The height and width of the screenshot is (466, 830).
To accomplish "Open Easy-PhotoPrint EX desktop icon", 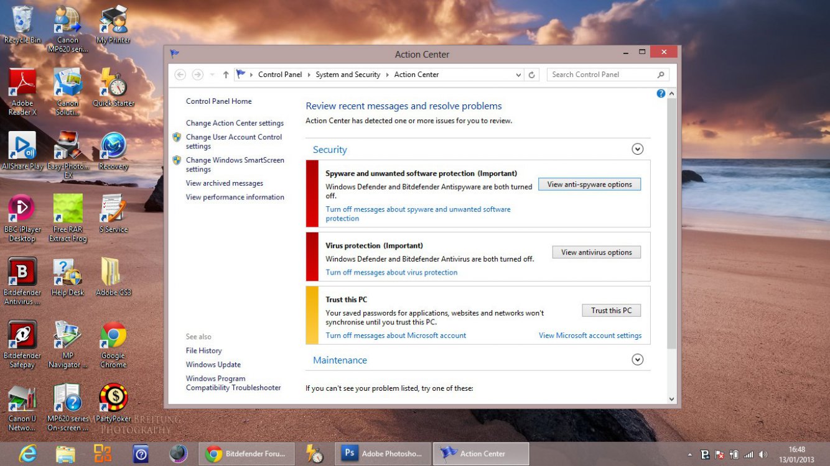I will pyautogui.click(x=68, y=155).
